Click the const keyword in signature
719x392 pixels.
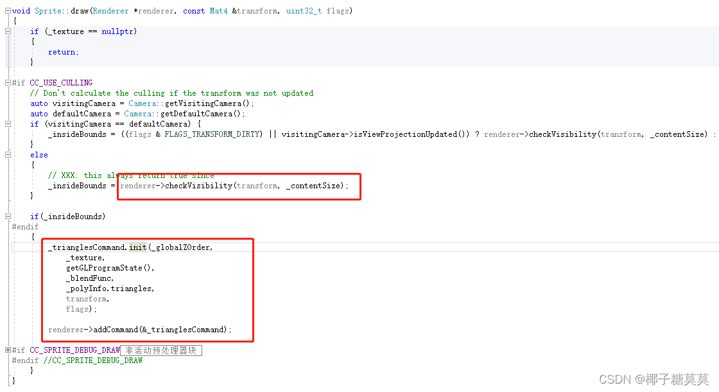[x=194, y=10]
